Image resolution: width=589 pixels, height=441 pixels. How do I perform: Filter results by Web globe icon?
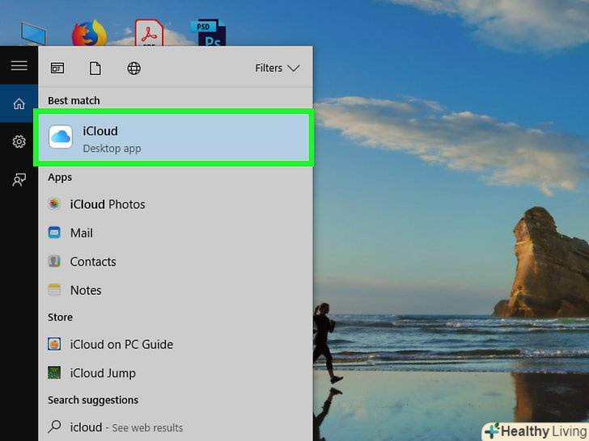coord(133,68)
